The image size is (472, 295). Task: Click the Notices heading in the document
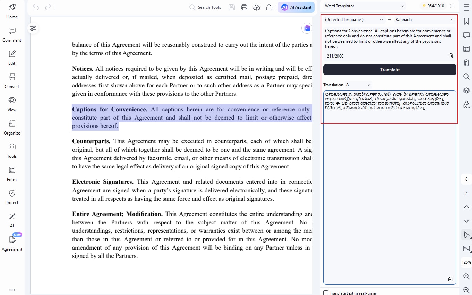tap(83, 69)
